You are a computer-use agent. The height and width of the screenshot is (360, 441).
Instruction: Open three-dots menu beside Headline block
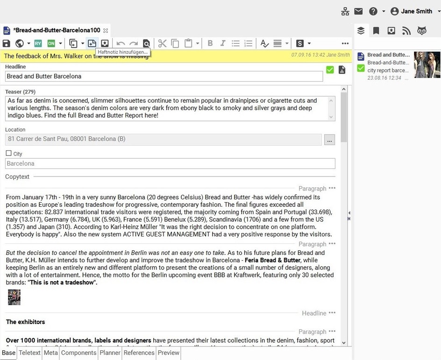pos(332,313)
